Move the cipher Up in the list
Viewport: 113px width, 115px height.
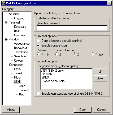(x=101, y=71)
